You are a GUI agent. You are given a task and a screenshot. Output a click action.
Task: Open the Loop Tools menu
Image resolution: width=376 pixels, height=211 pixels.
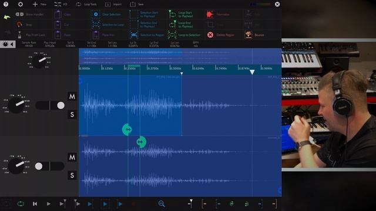(86, 4)
